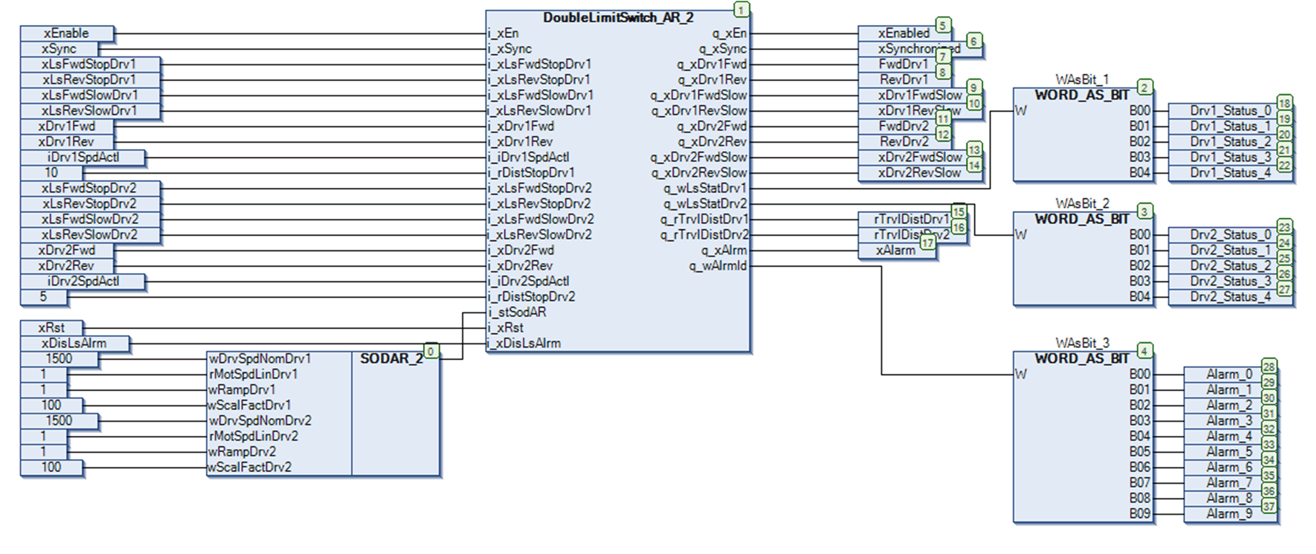
Task: Click execution order marker 1
Action: pyautogui.click(x=741, y=9)
